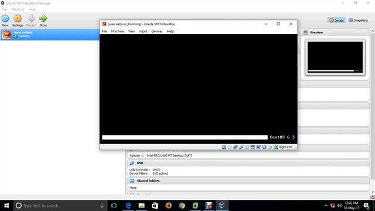This screenshot has width=375, height=211.
Task: Click the USB Controller OHCI text
Action: click(x=145, y=170)
